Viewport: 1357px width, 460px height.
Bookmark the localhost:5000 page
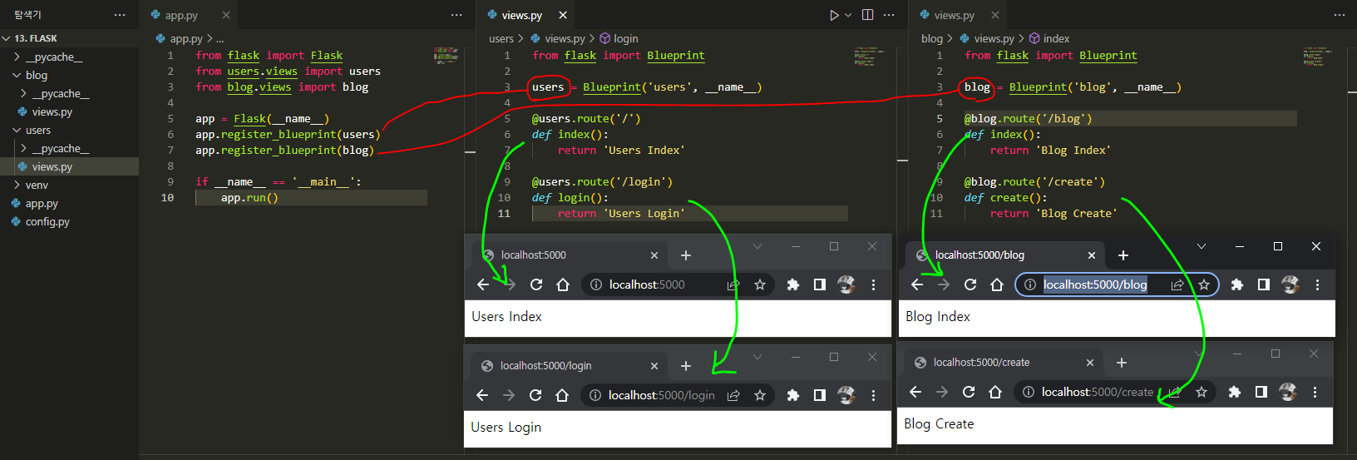point(760,284)
